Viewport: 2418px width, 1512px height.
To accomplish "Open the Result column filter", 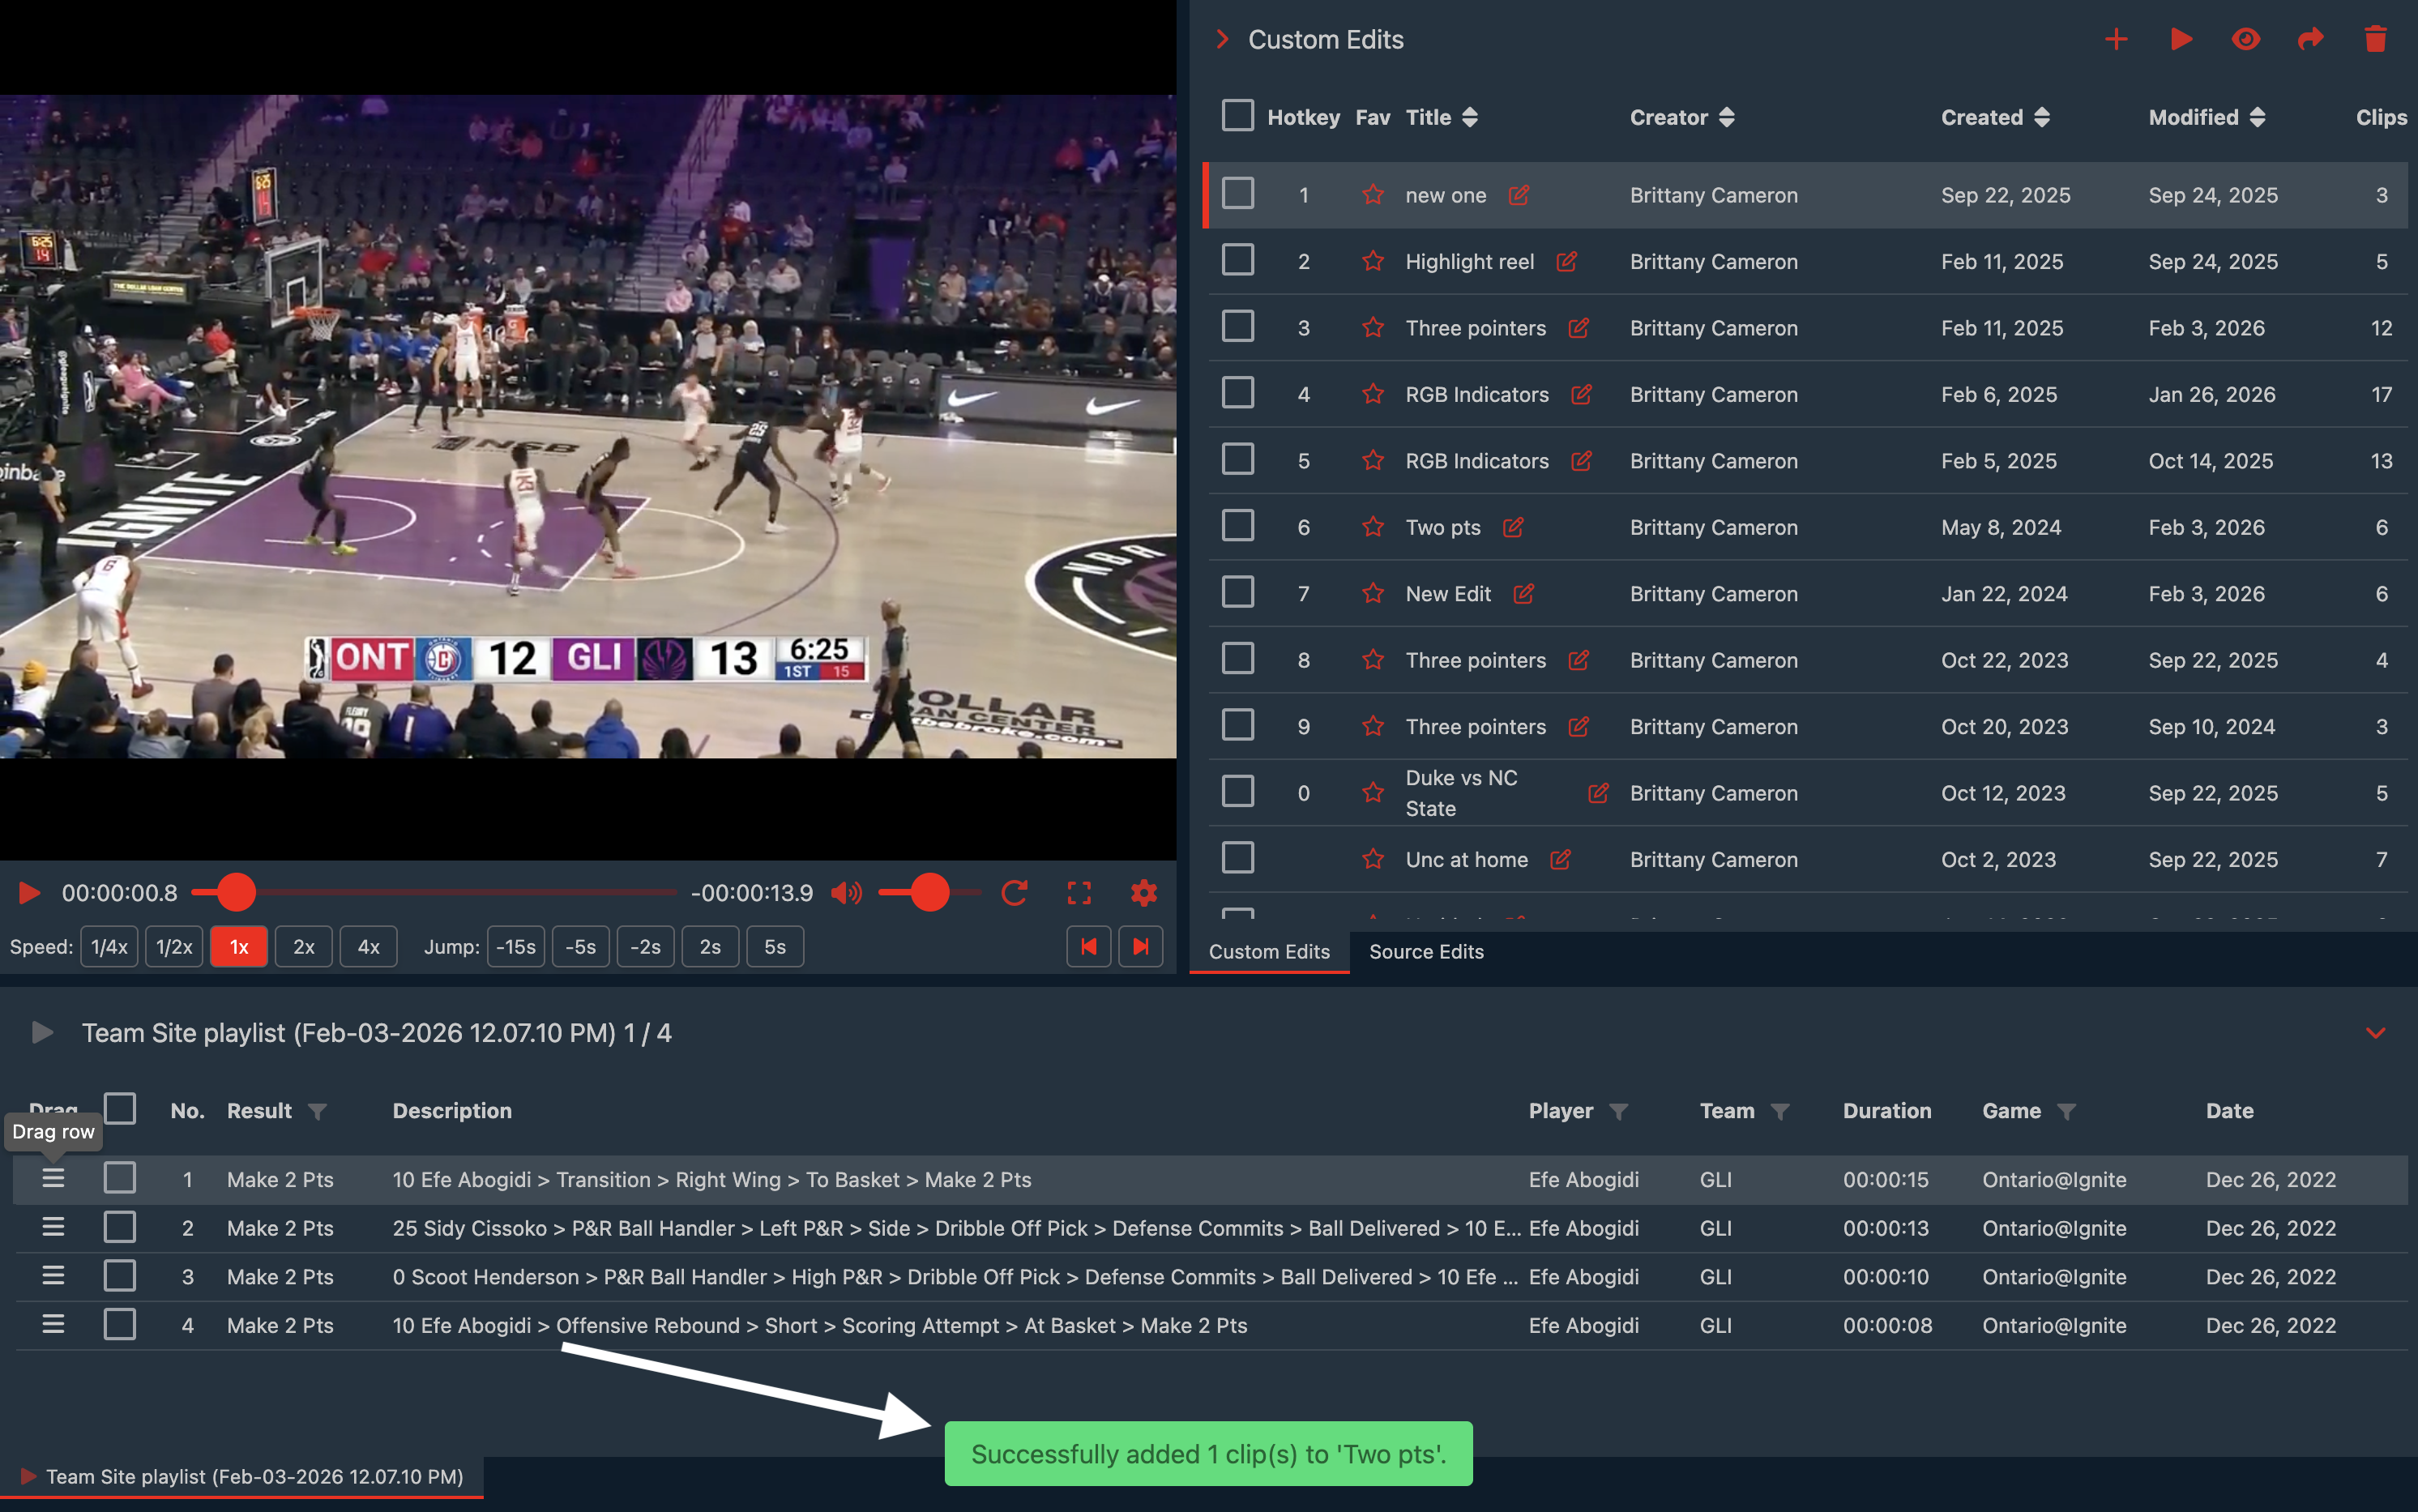I will [x=317, y=1111].
